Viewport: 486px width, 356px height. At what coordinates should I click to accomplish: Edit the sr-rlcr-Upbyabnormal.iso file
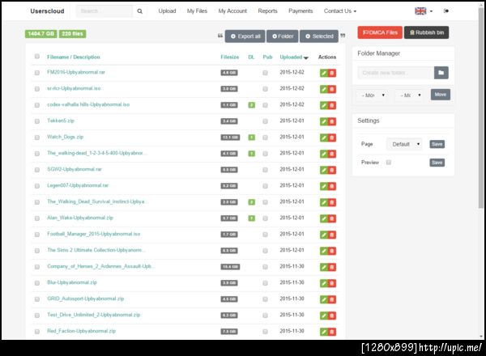click(324, 89)
